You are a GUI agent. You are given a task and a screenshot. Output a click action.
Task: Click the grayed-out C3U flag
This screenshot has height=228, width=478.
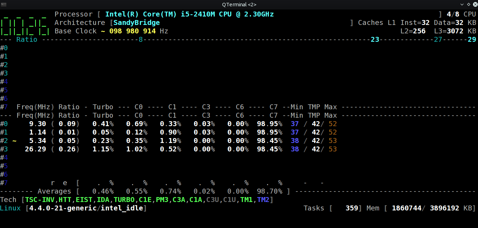pyautogui.click(x=213, y=200)
